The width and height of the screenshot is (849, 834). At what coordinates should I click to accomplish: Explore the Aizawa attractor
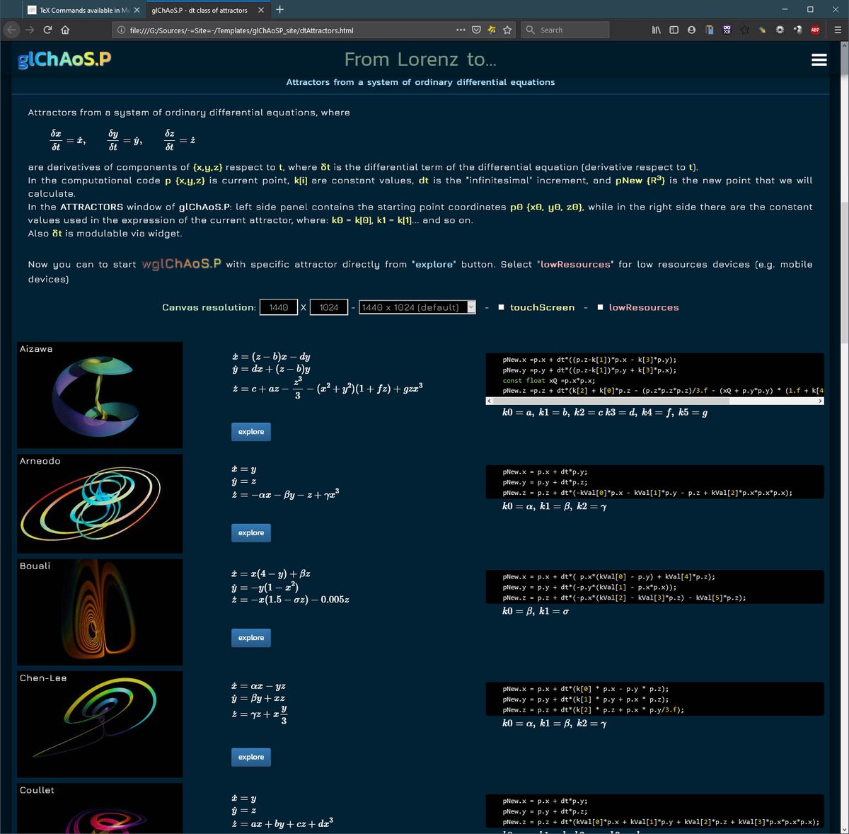tap(251, 432)
